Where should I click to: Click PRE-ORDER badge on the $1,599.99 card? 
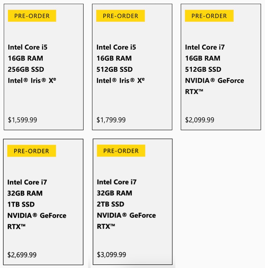coord(32,16)
